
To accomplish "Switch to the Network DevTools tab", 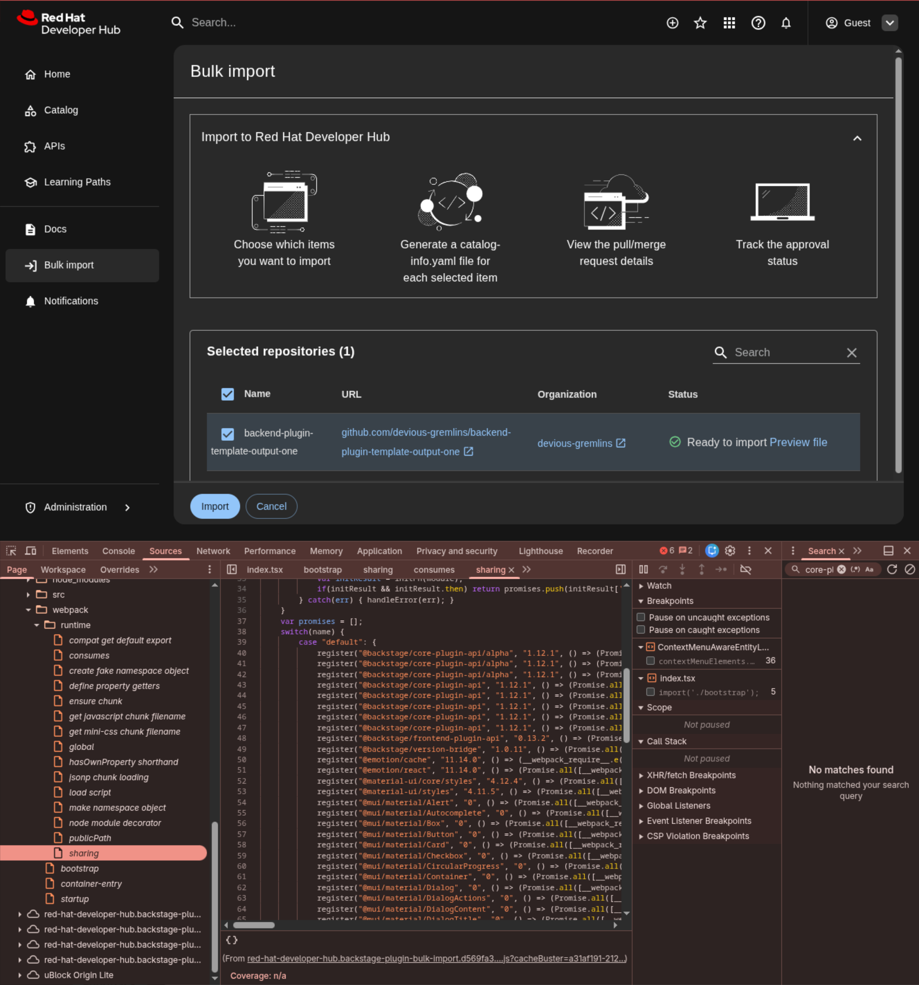I will tap(213, 551).
